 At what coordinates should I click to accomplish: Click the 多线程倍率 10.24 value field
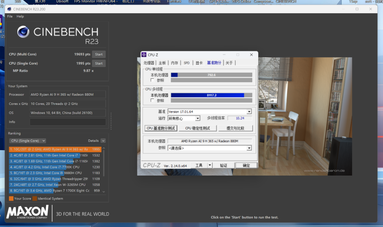point(240,118)
